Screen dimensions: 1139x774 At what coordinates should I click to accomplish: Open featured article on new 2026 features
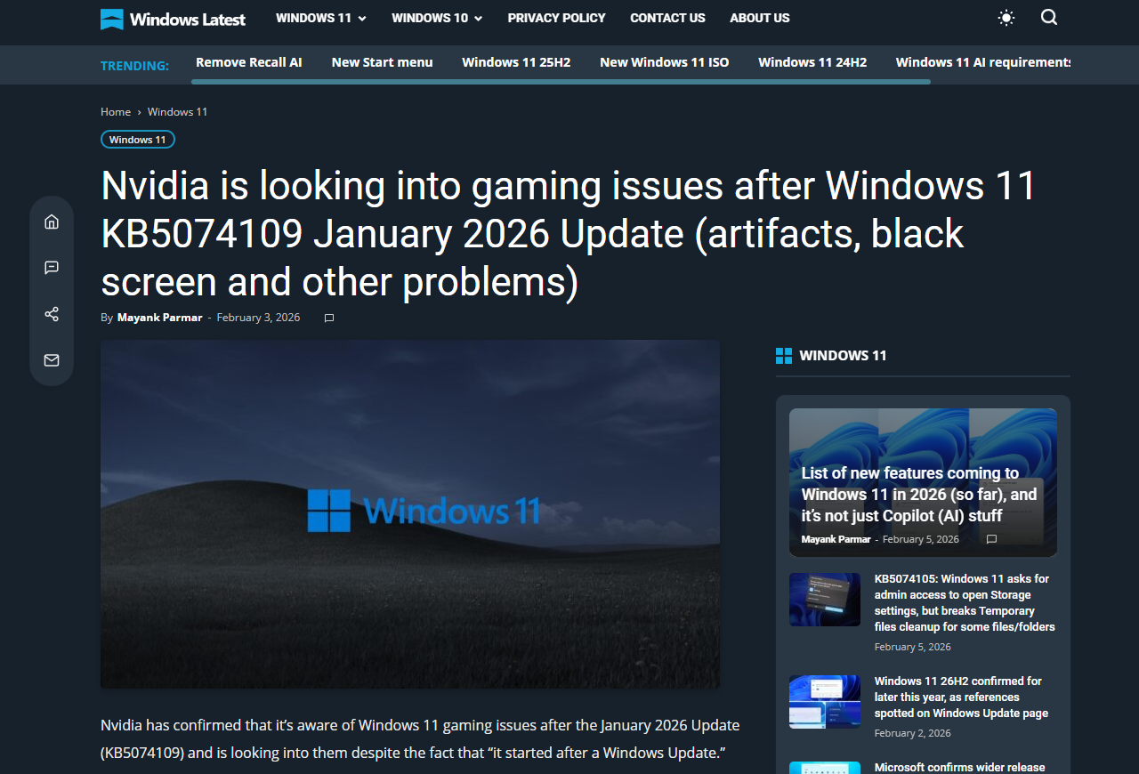[919, 495]
